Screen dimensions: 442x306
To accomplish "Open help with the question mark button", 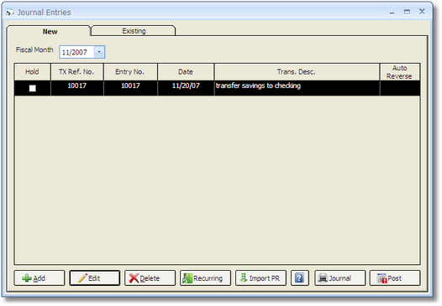I will tap(300, 278).
